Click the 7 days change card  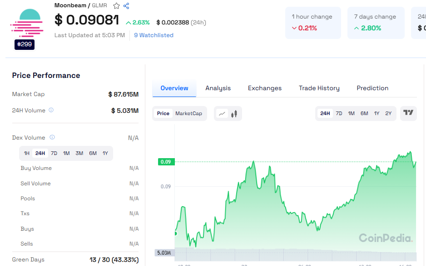[376, 23]
